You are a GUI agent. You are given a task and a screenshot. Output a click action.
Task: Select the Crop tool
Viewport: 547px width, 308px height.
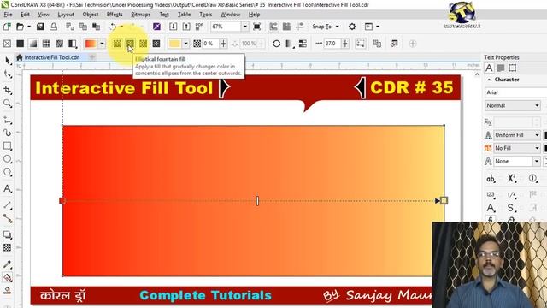(x=8, y=90)
